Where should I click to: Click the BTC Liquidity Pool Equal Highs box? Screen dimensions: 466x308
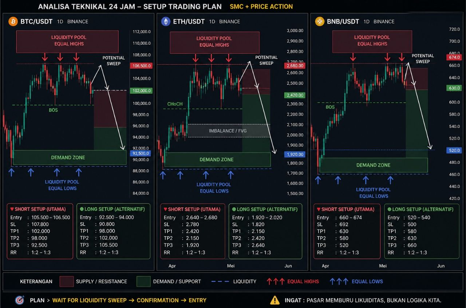67,41
